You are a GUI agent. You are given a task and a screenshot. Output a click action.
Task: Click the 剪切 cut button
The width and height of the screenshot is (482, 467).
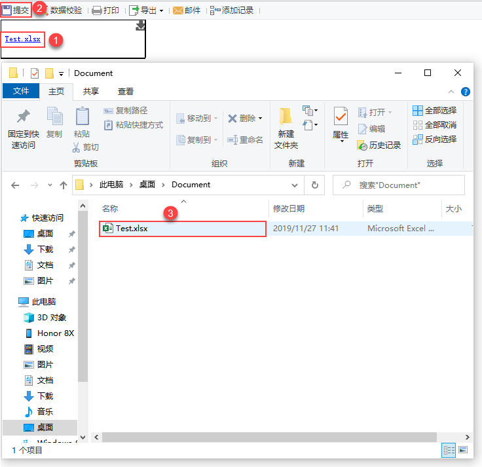(85, 147)
